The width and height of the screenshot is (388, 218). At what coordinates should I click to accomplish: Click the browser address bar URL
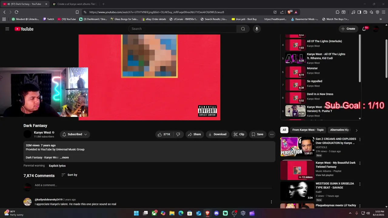click(x=157, y=12)
